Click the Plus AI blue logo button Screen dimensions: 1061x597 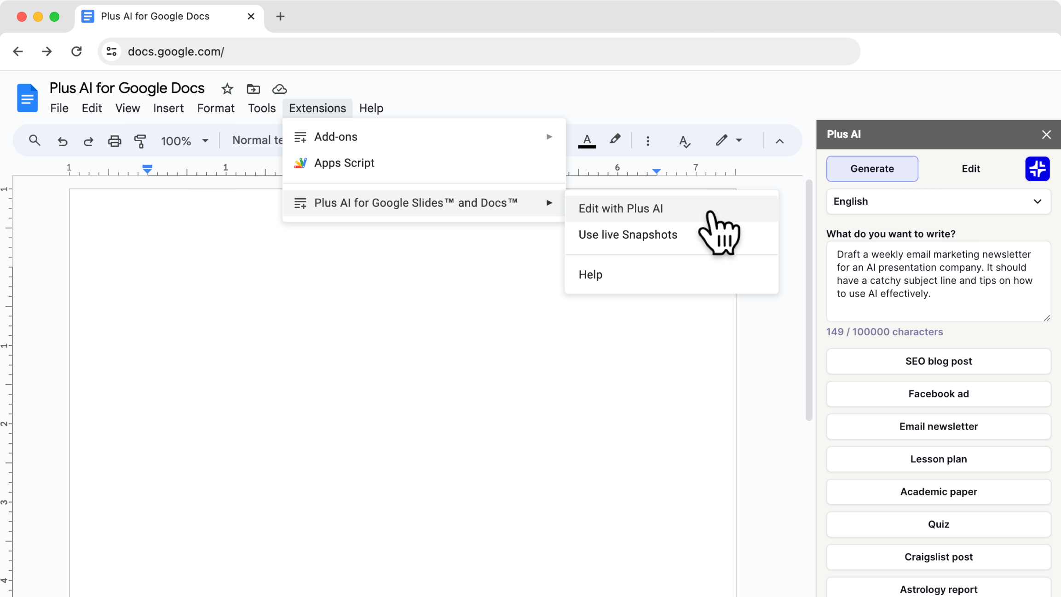1037,169
